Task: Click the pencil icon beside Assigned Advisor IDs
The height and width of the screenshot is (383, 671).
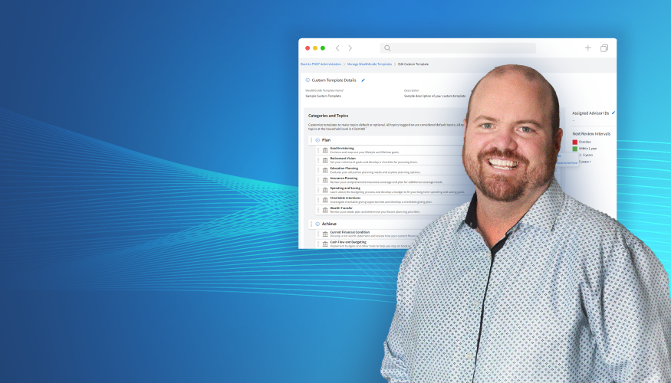Action: 613,113
